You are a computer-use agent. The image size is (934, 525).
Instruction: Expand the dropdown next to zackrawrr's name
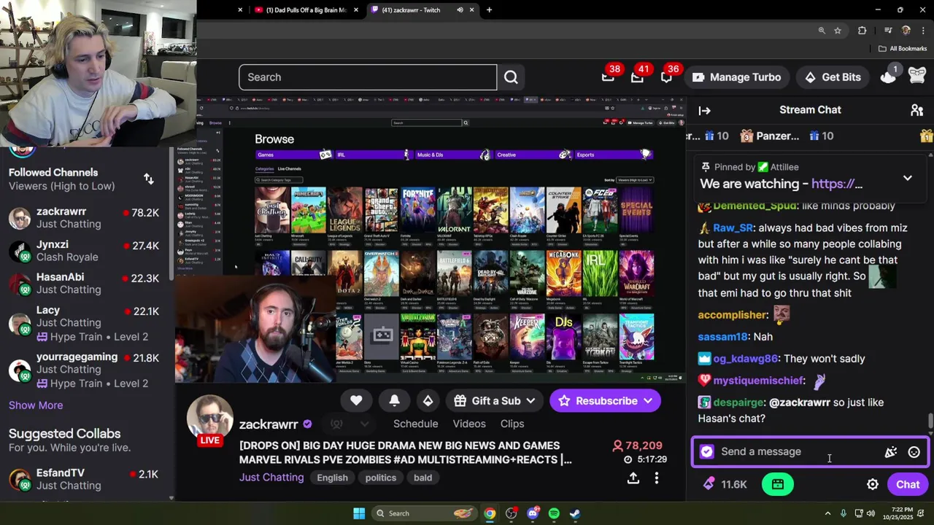click(364, 424)
